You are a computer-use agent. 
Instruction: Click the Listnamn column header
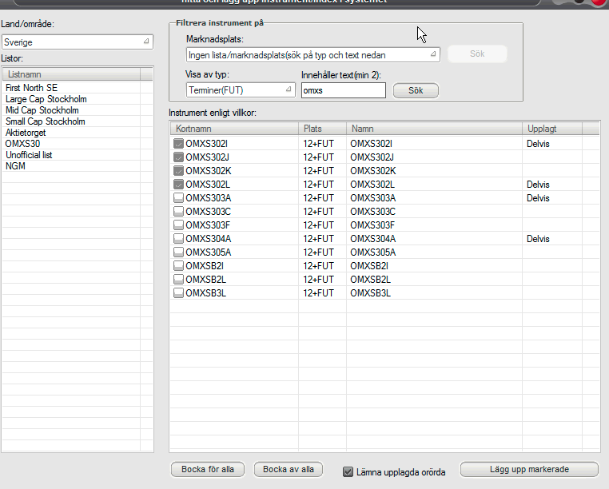coord(72,74)
